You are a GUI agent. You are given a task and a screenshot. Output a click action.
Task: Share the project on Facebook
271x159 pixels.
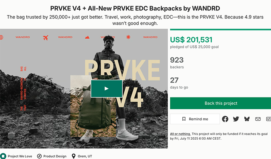pos(225,119)
